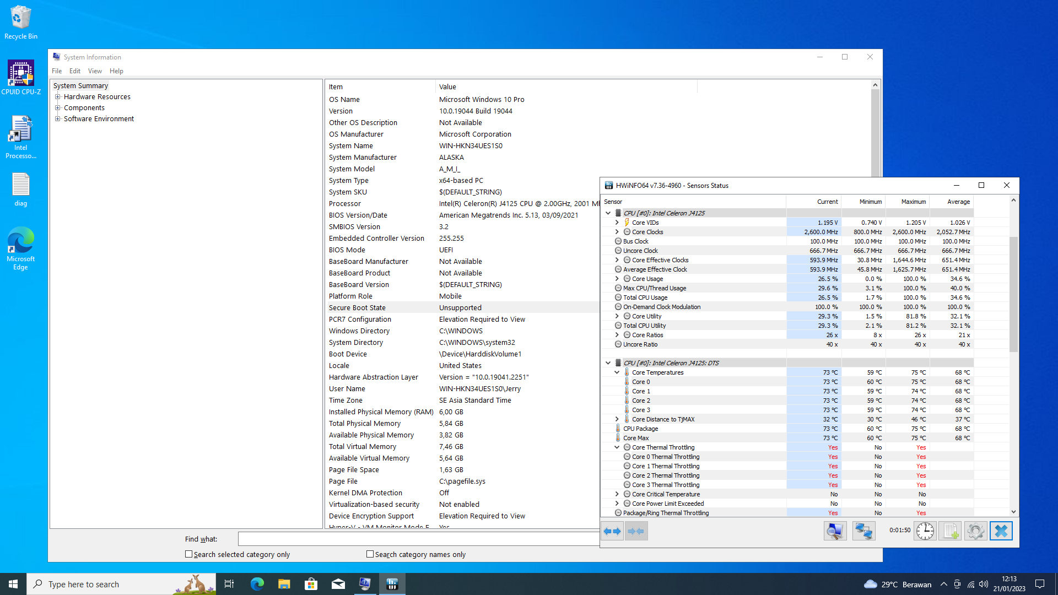Open HWiNFO sensor settings gear

[975, 531]
